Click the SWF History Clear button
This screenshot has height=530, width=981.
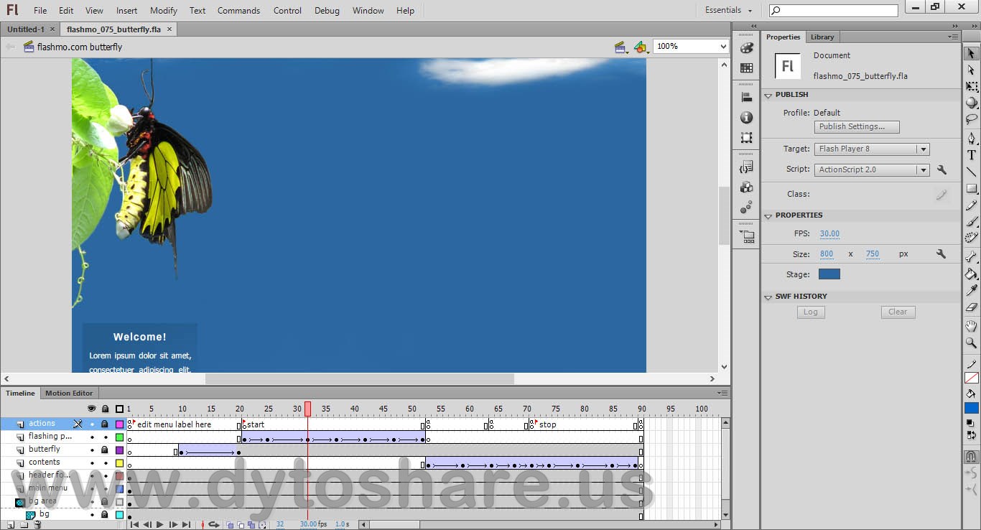point(898,312)
